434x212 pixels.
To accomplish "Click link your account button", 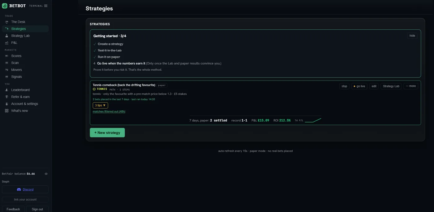I will tap(25, 200).
